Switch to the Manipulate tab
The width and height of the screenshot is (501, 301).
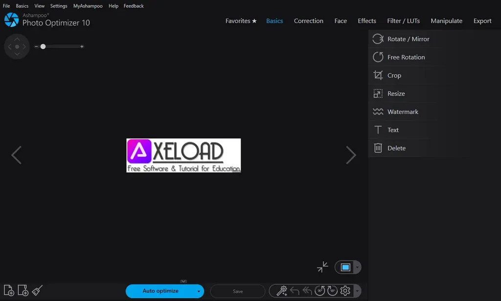coord(446,20)
